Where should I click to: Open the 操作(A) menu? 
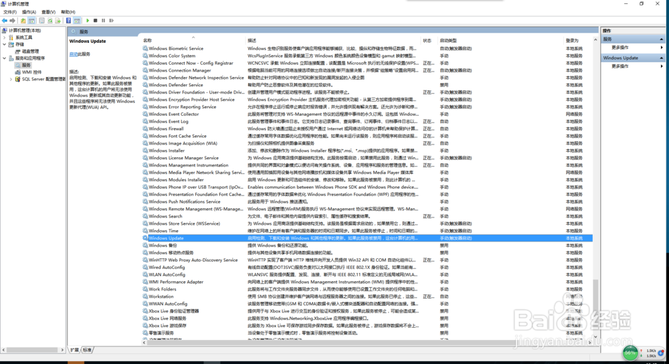point(29,12)
